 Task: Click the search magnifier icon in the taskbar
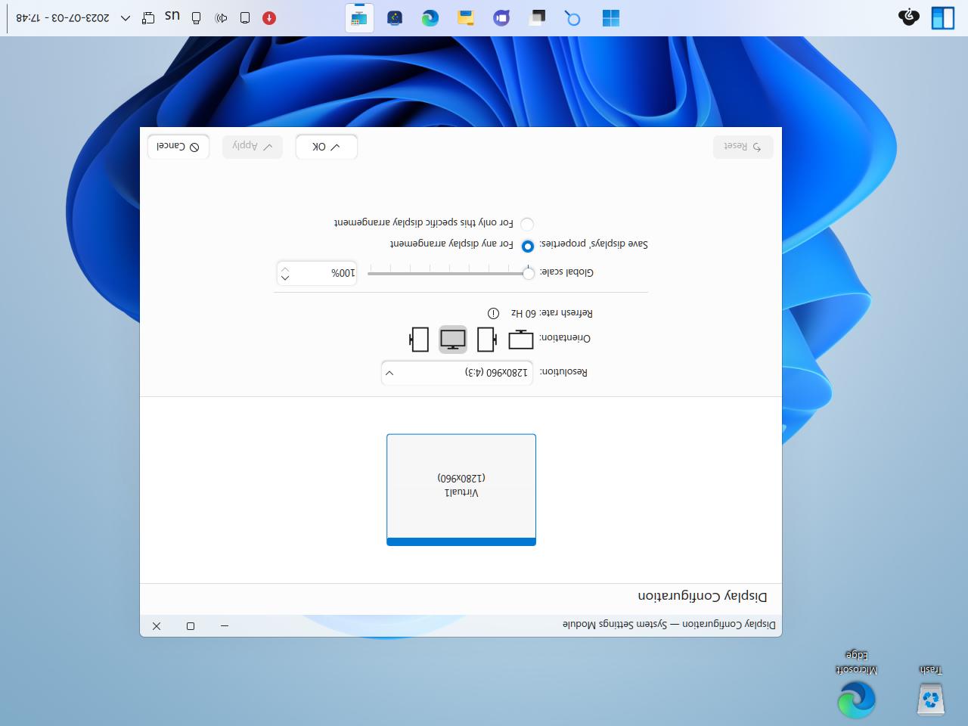573,18
